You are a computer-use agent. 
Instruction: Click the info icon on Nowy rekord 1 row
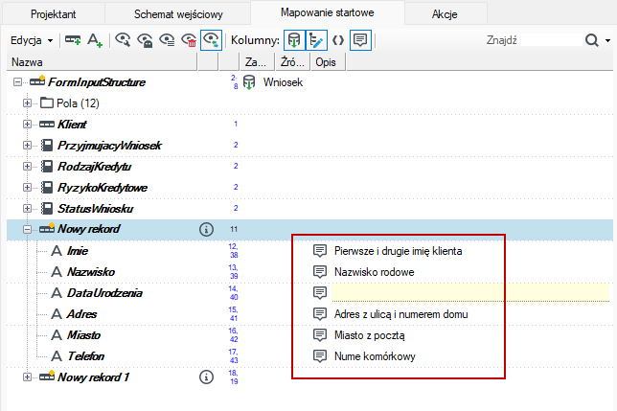(x=206, y=377)
